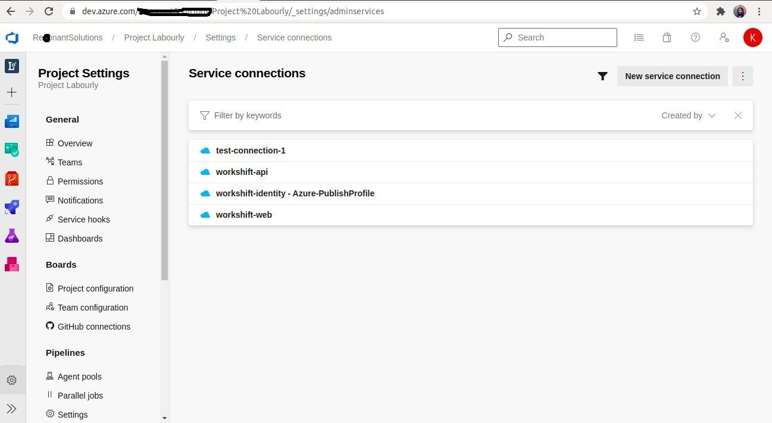Expand the Created by dropdown
Screen dimensions: 772x423
(688, 115)
